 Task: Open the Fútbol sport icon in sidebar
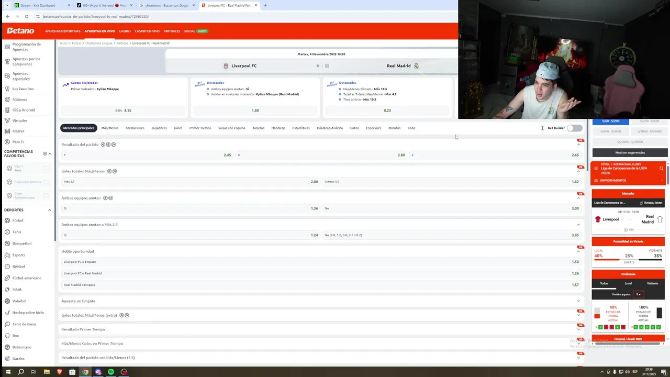7,220
